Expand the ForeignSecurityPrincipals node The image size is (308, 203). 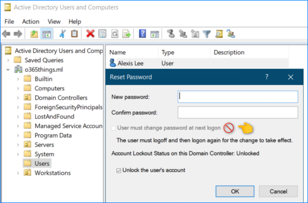tap(18, 107)
